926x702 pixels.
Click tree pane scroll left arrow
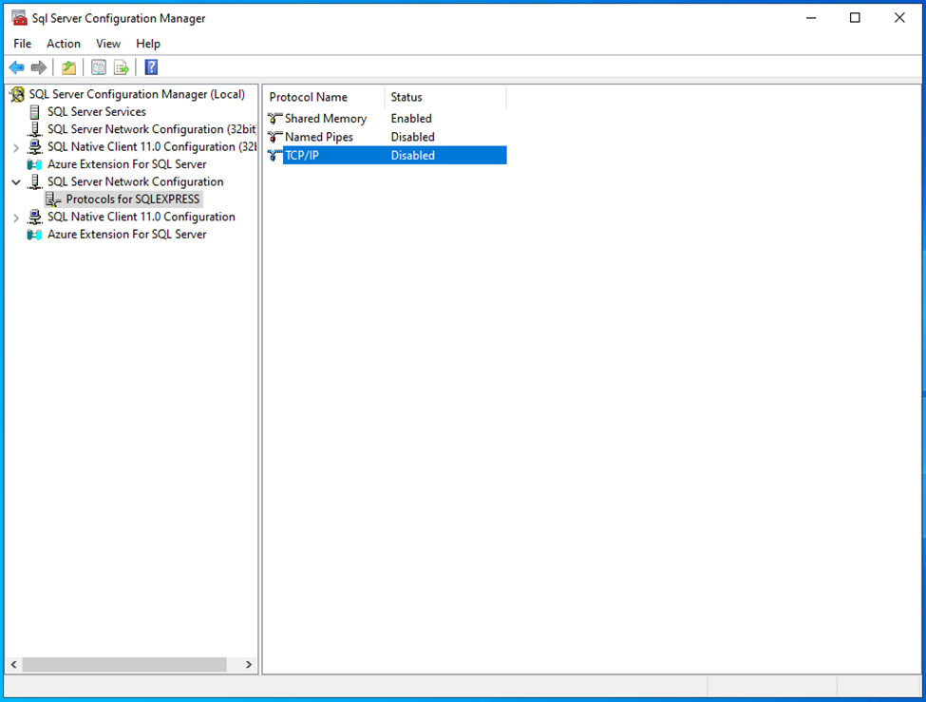point(13,665)
